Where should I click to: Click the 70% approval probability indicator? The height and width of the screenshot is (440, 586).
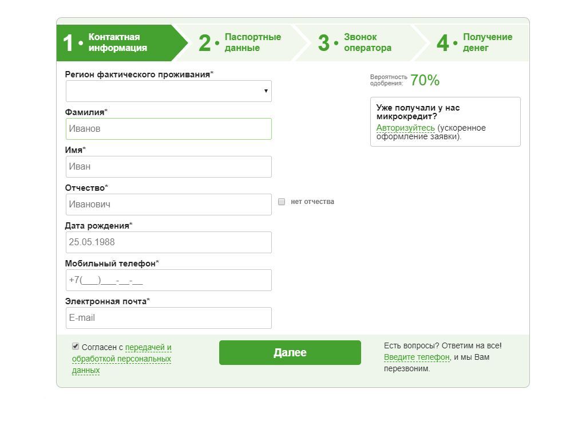pyautogui.click(x=425, y=80)
